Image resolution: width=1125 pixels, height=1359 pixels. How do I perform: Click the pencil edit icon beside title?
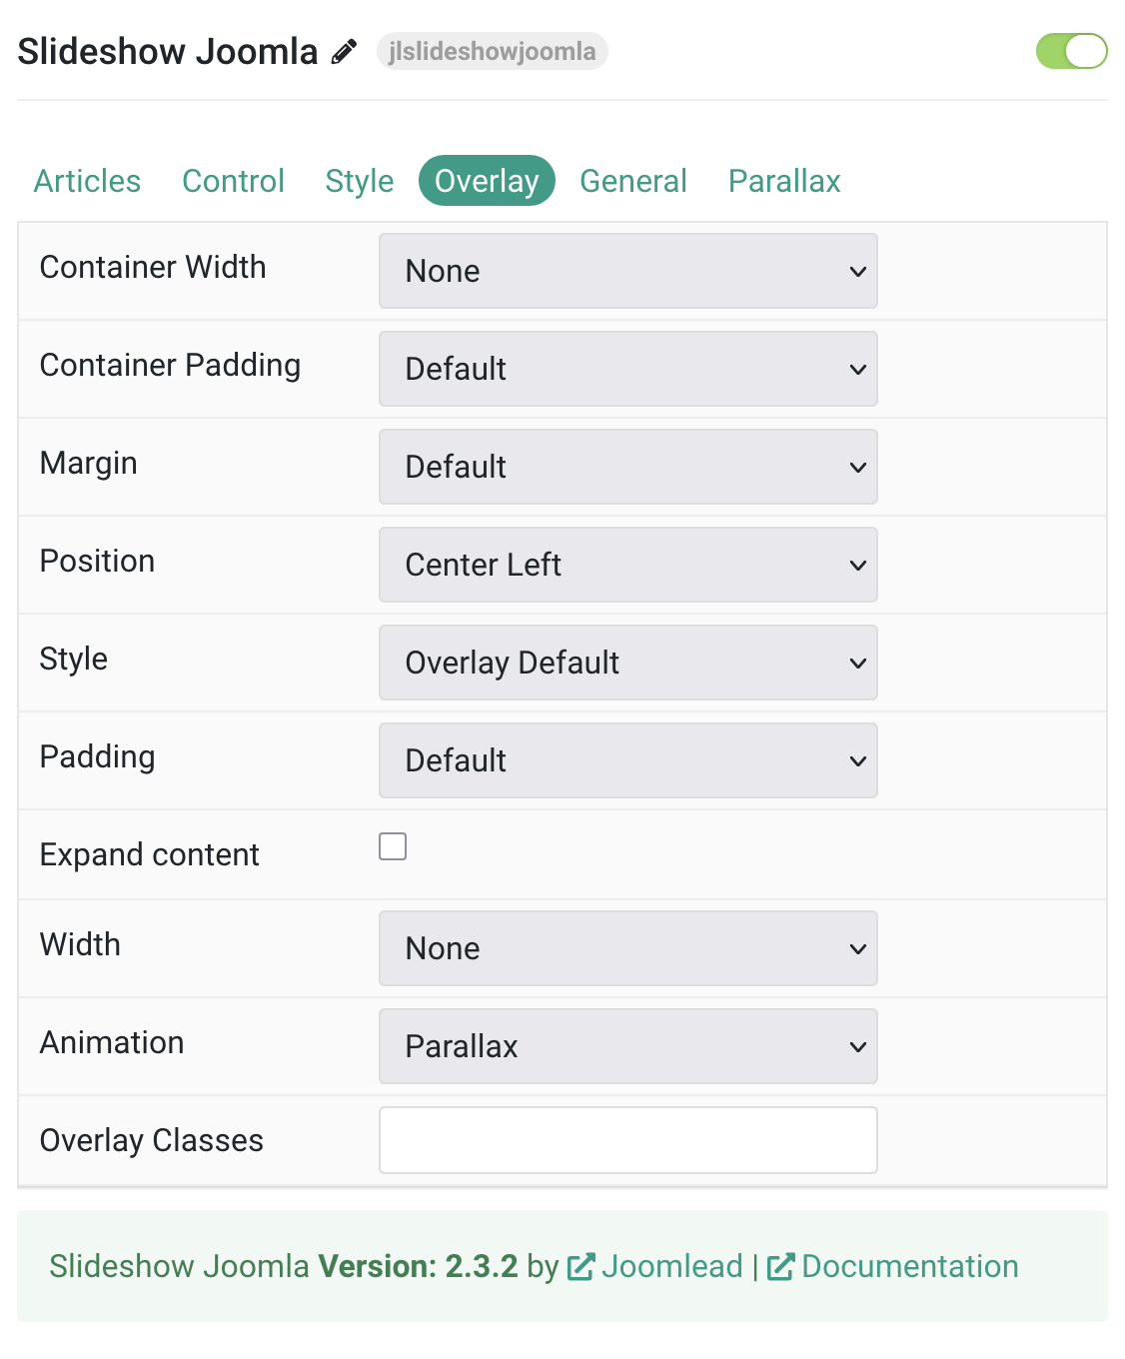[344, 52]
